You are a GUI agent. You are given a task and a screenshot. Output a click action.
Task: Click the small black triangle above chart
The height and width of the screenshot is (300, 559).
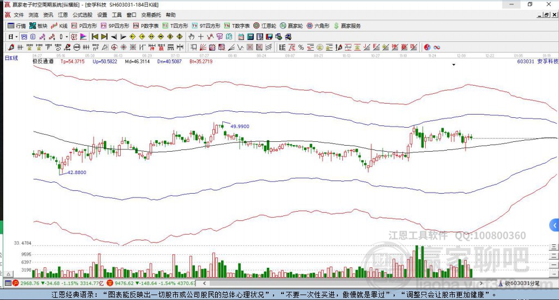click(x=454, y=65)
